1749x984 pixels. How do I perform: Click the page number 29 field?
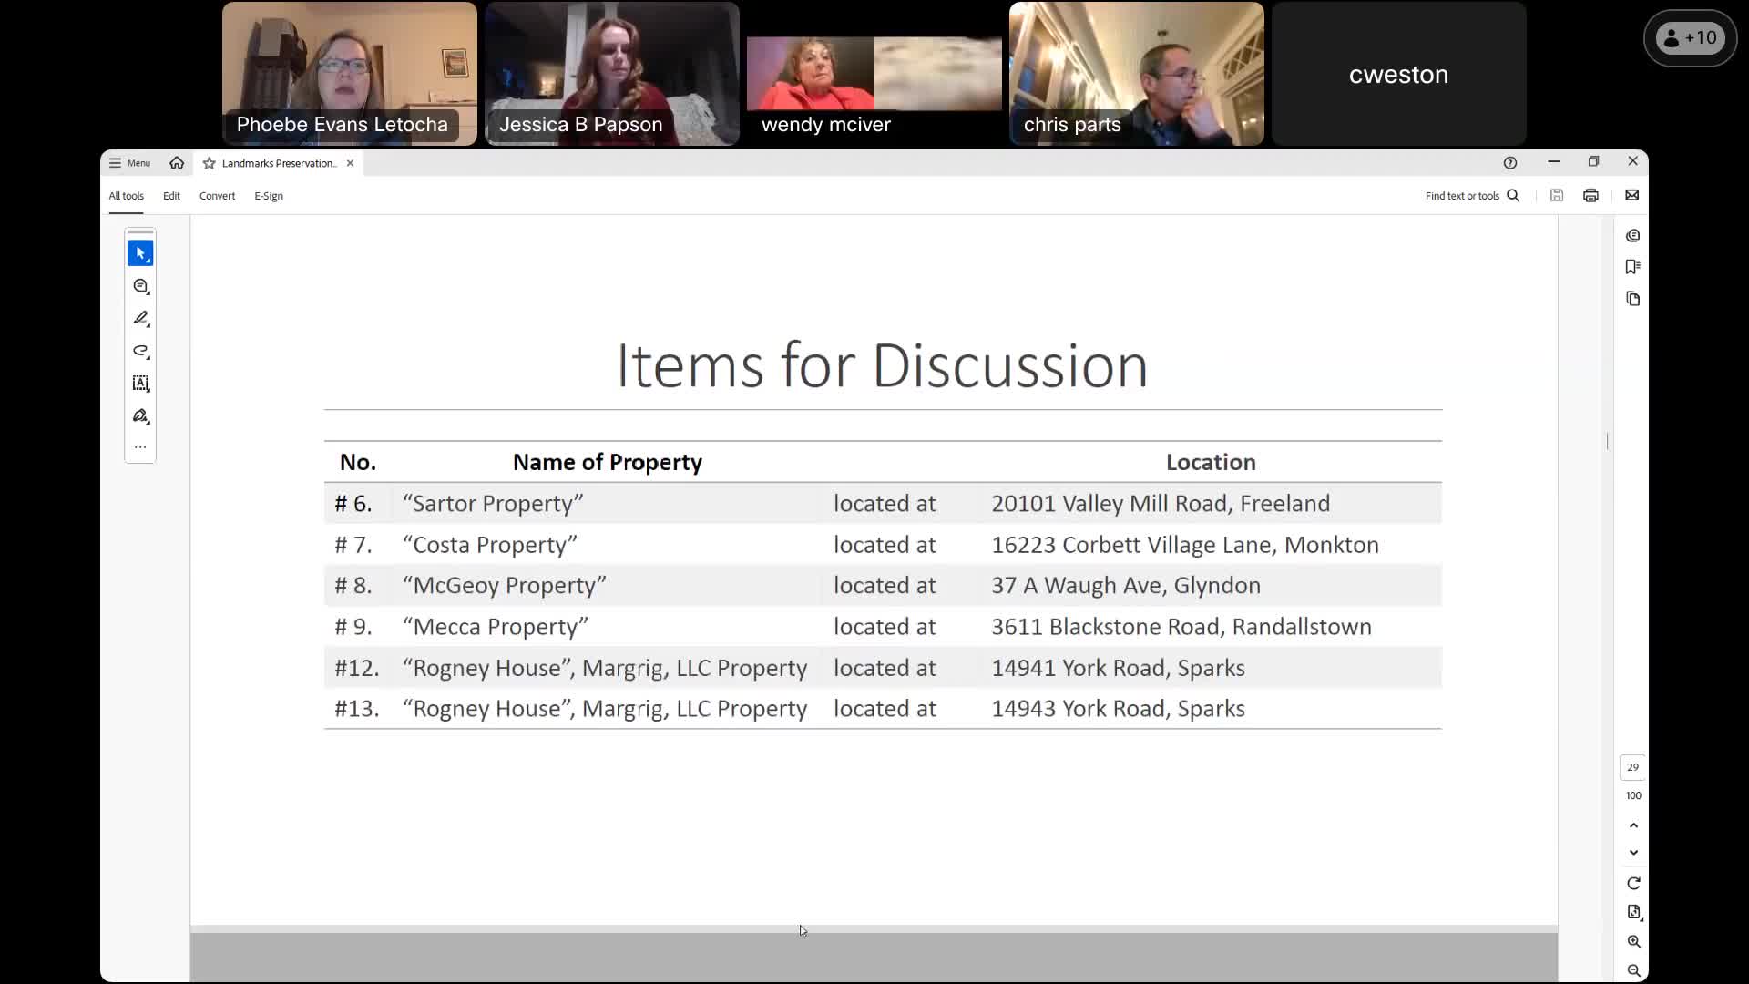[x=1632, y=767]
